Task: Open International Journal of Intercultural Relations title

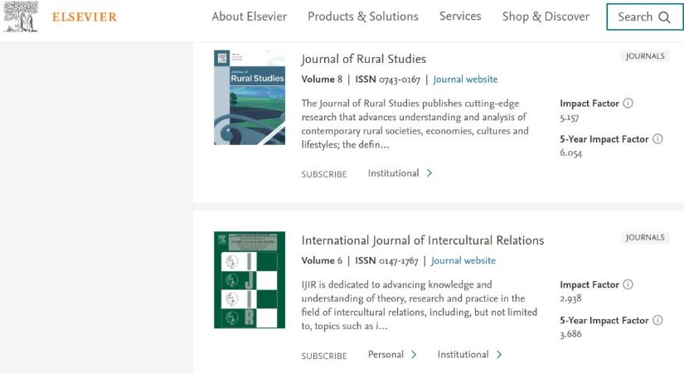Action: click(x=422, y=240)
